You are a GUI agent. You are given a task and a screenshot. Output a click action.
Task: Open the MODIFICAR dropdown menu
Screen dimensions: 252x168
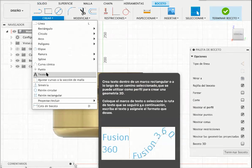[82, 18]
